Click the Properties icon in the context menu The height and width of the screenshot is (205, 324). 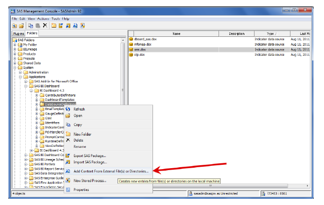point(68,189)
